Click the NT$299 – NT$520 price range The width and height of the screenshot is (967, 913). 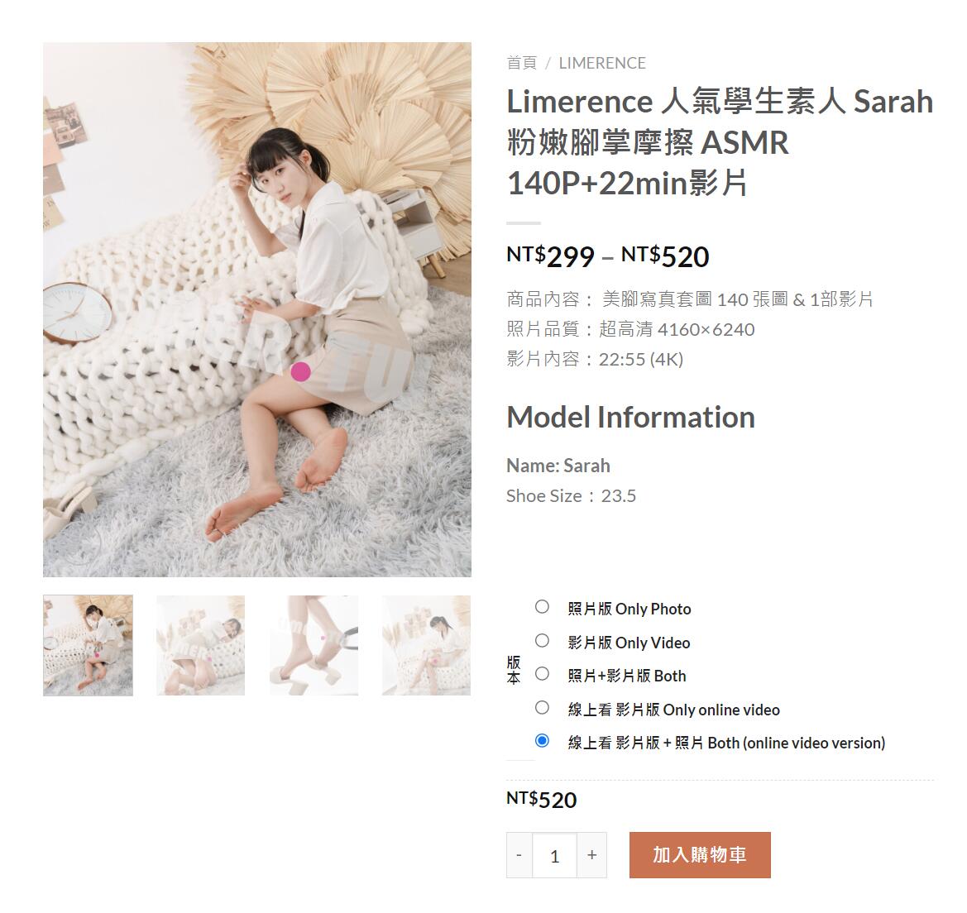coord(608,256)
